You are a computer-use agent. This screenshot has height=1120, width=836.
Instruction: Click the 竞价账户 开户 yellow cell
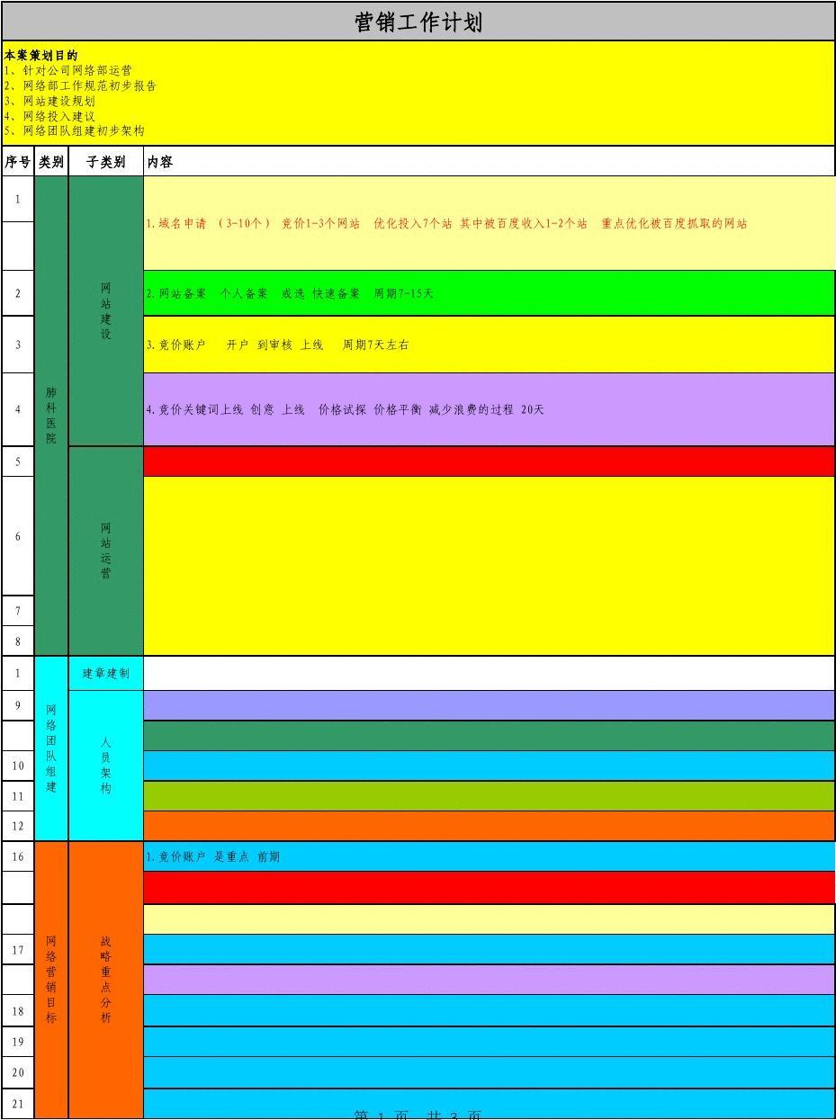click(489, 345)
